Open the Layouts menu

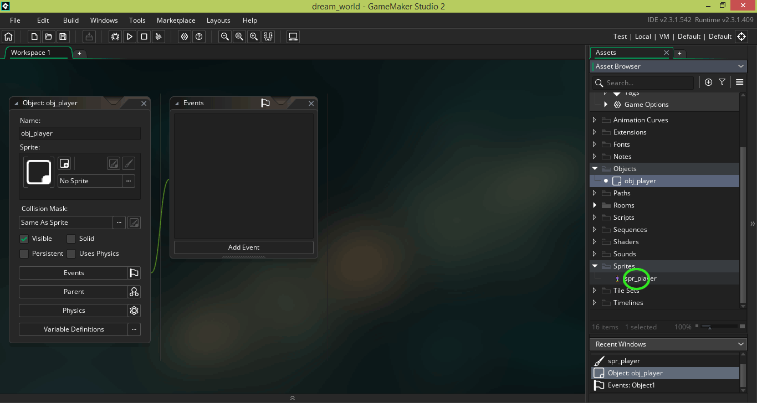click(218, 20)
